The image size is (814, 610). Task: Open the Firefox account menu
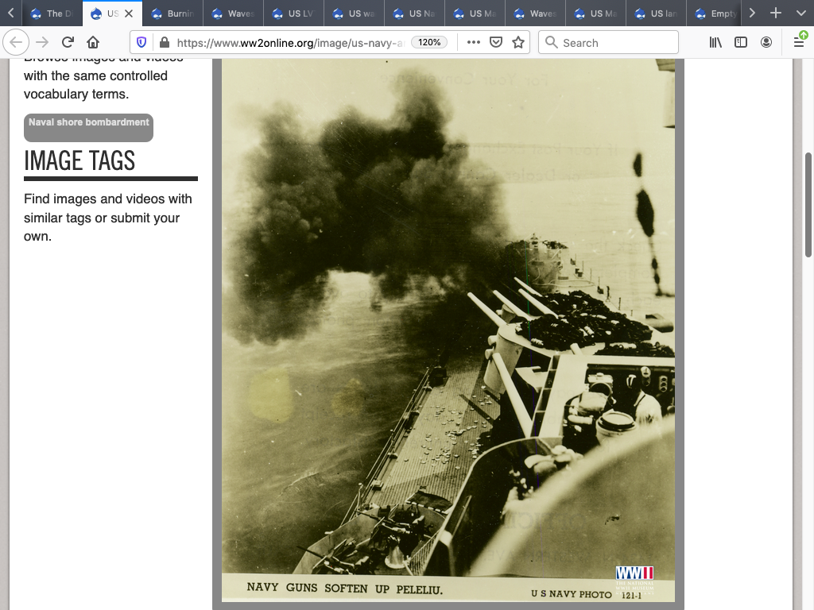coord(766,43)
